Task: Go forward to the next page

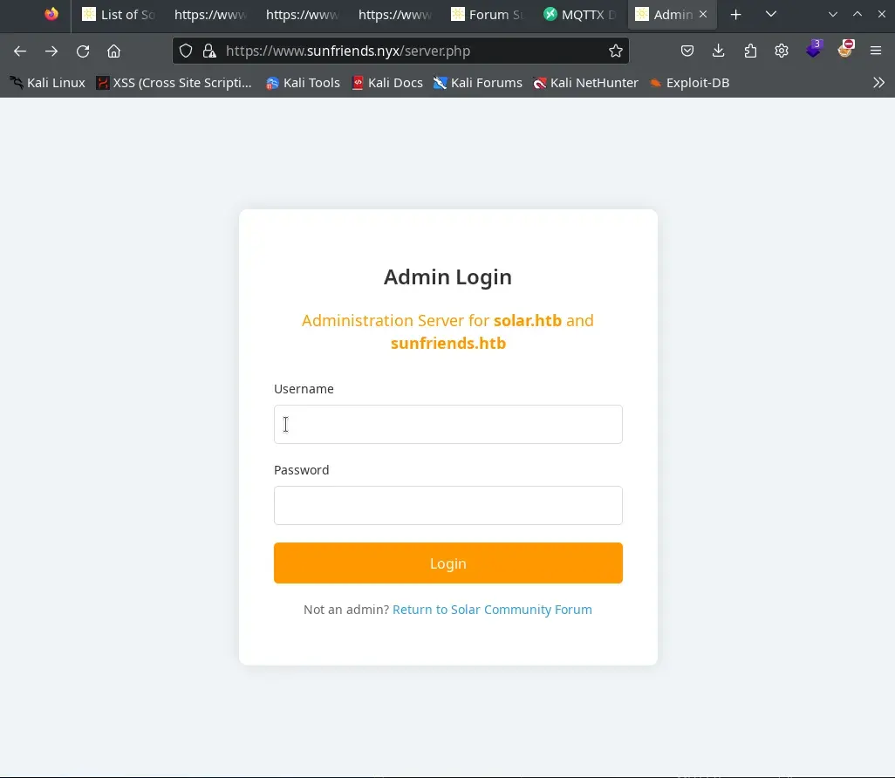Action: point(51,51)
